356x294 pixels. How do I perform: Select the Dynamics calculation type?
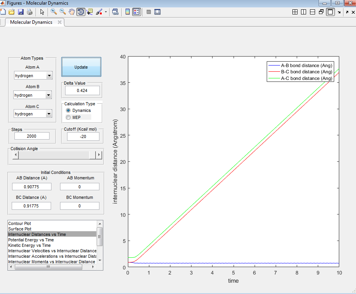pyautogui.click(x=69, y=110)
